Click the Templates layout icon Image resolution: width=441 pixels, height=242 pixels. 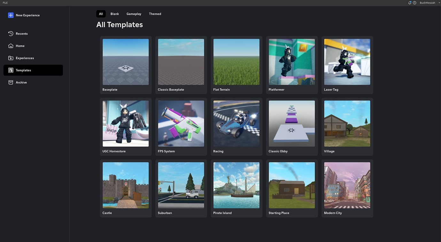[11, 70]
